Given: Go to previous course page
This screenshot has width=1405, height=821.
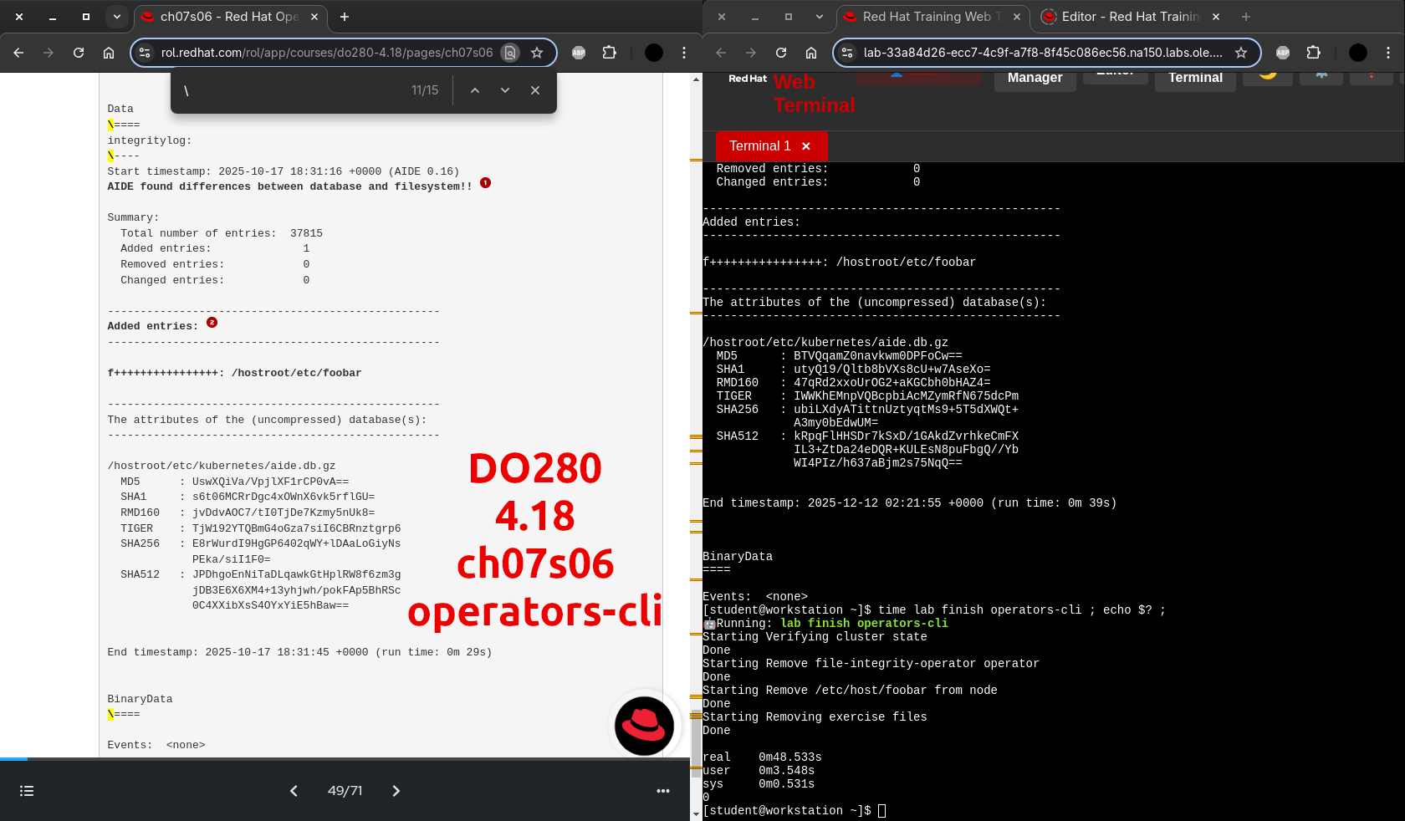Looking at the screenshot, I should pyautogui.click(x=294, y=791).
